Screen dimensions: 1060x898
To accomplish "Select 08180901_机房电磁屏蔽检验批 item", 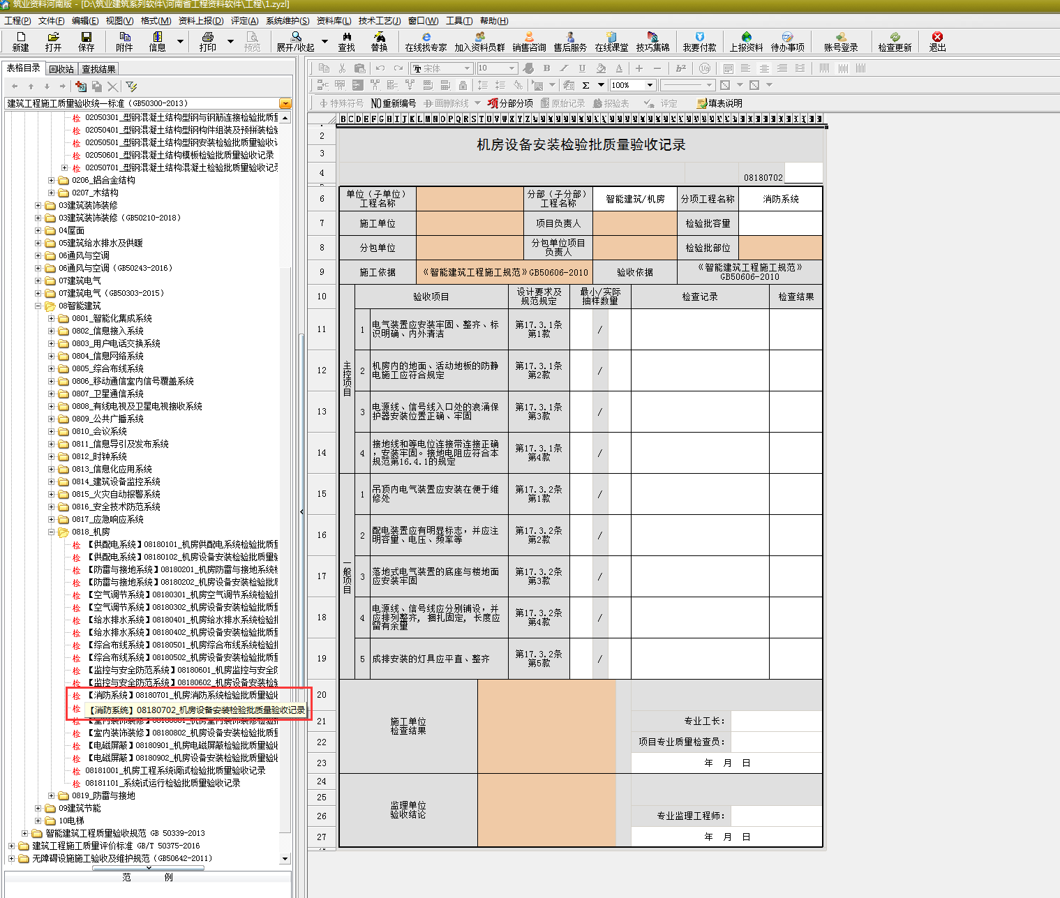I will click(182, 745).
